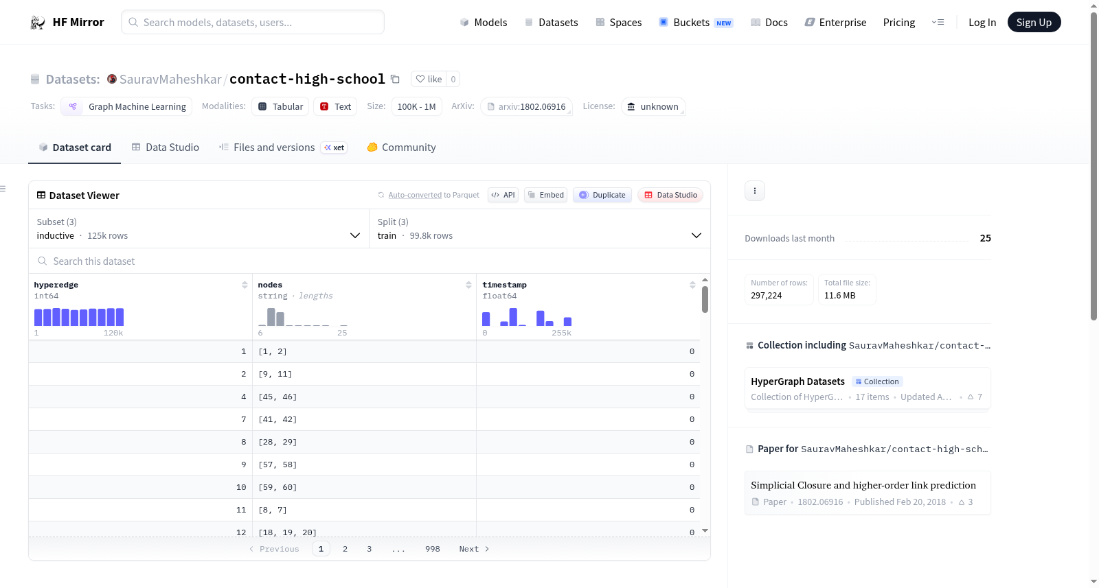Open Buckets in the top navigation
Image resolution: width=1099 pixels, height=588 pixels.
coord(696,23)
